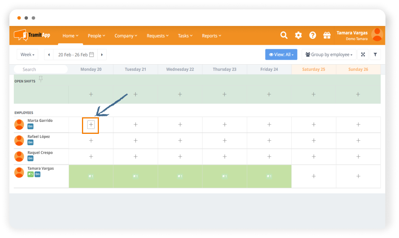Open the Reports menu

click(211, 36)
